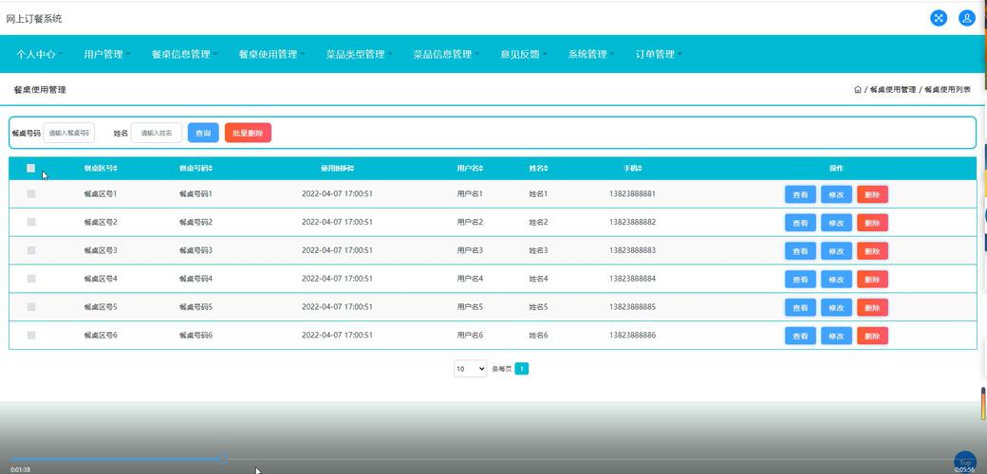Click 删除 for 餐桌区号6 row

point(872,336)
